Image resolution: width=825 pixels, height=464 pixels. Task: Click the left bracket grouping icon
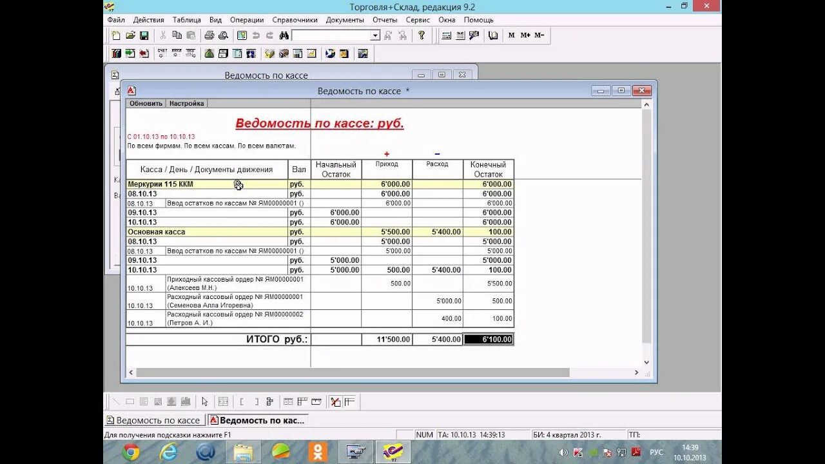242,401
